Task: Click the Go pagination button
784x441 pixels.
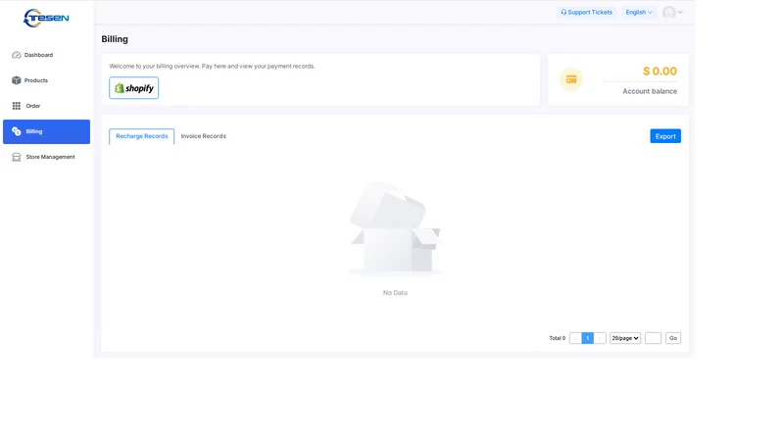Action: [x=673, y=338]
